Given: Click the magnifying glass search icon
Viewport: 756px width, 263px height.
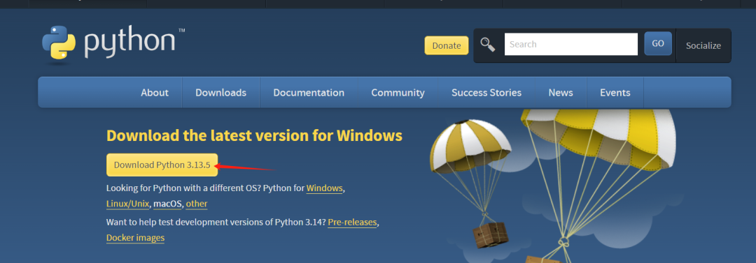Looking at the screenshot, I should 488,45.
